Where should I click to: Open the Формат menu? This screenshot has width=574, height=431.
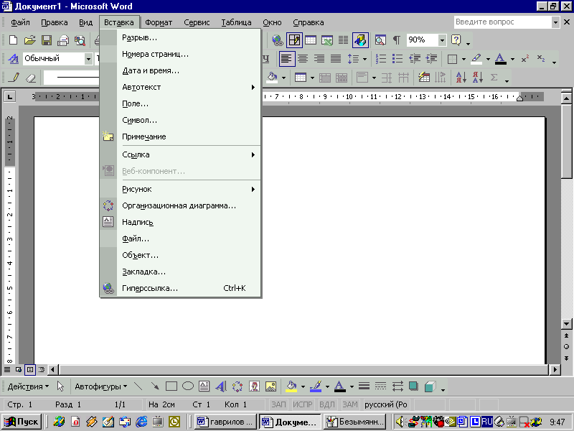point(159,22)
